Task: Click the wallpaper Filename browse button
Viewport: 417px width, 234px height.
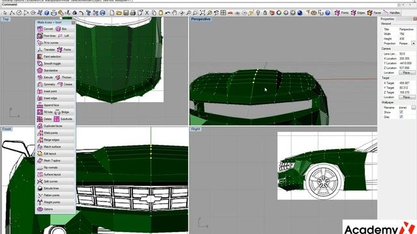Action: pyautogui.click(x=413, y=107)
